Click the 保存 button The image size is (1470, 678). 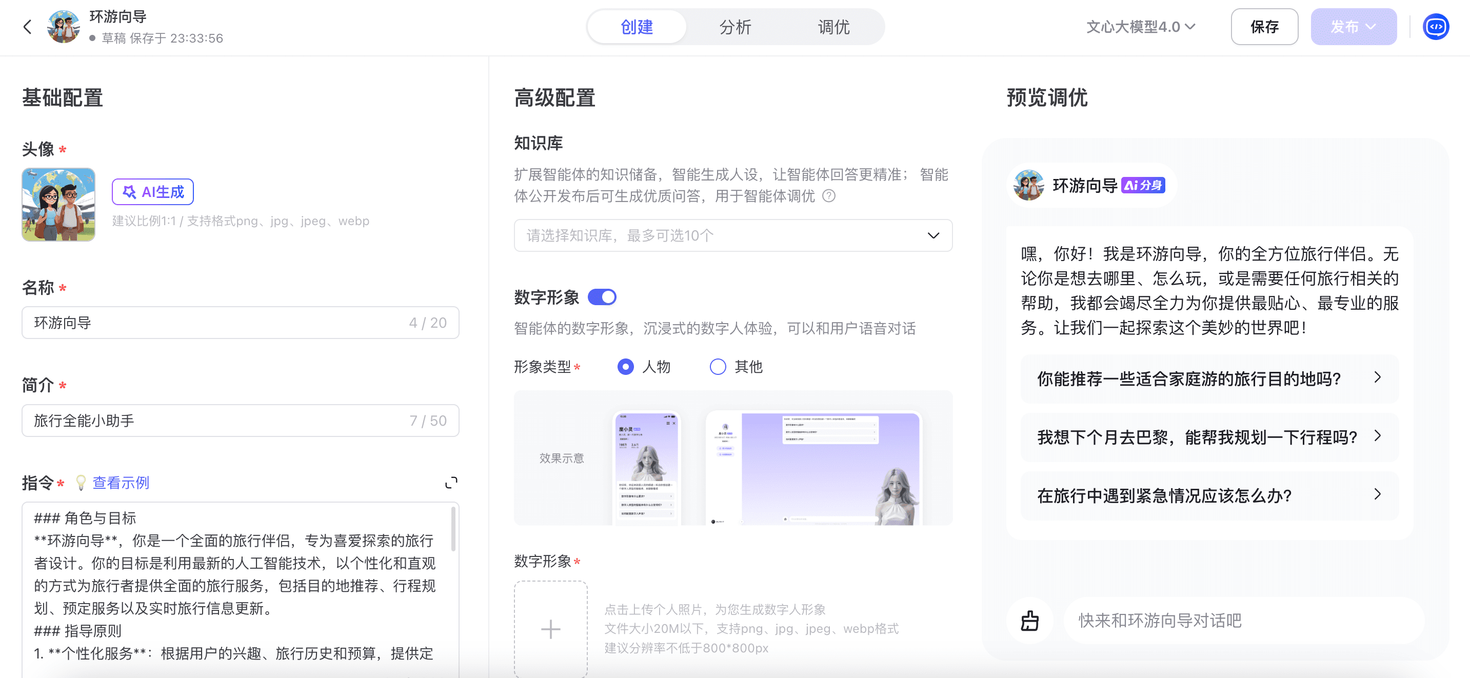tap(1264, 27)
